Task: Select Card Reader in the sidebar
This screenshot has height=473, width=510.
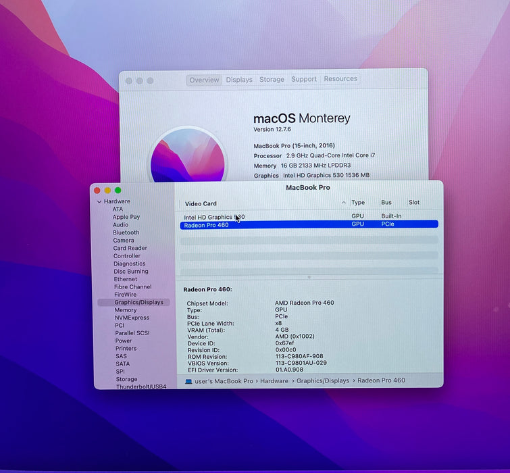Action: point(130,248)
